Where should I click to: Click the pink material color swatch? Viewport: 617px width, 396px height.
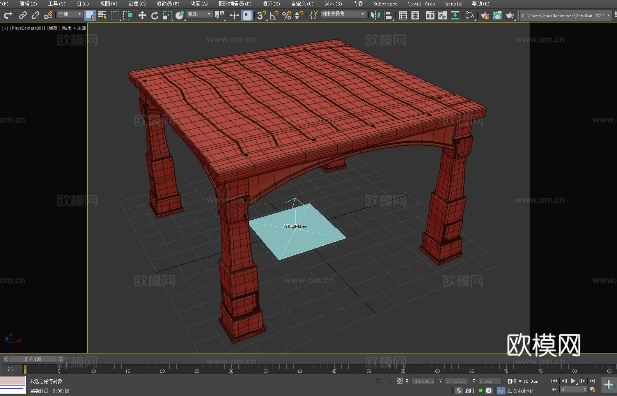[13, 381]
